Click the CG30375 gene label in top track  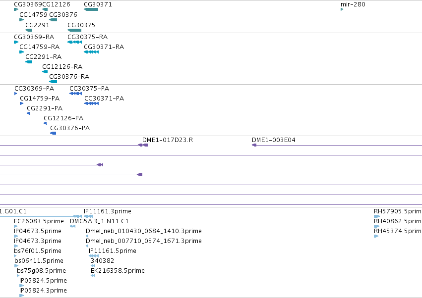[81, 25]
